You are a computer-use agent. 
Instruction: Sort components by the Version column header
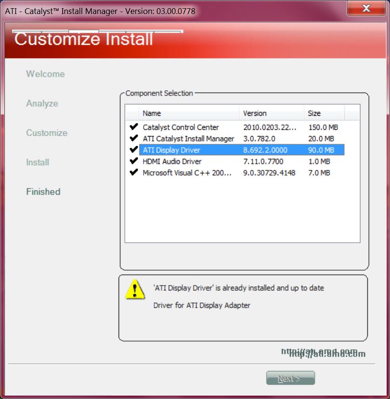[271, 113]
